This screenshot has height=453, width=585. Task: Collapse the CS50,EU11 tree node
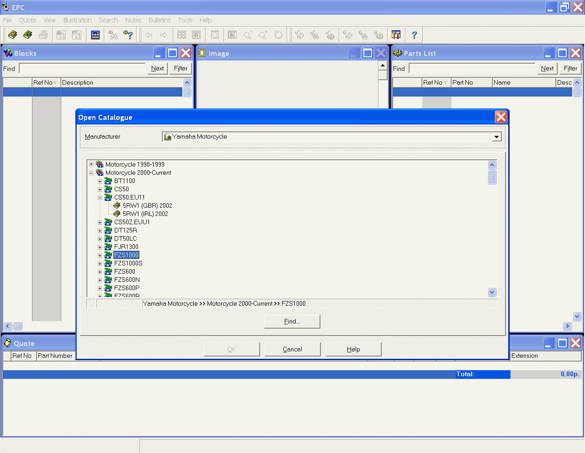[100, 197]
